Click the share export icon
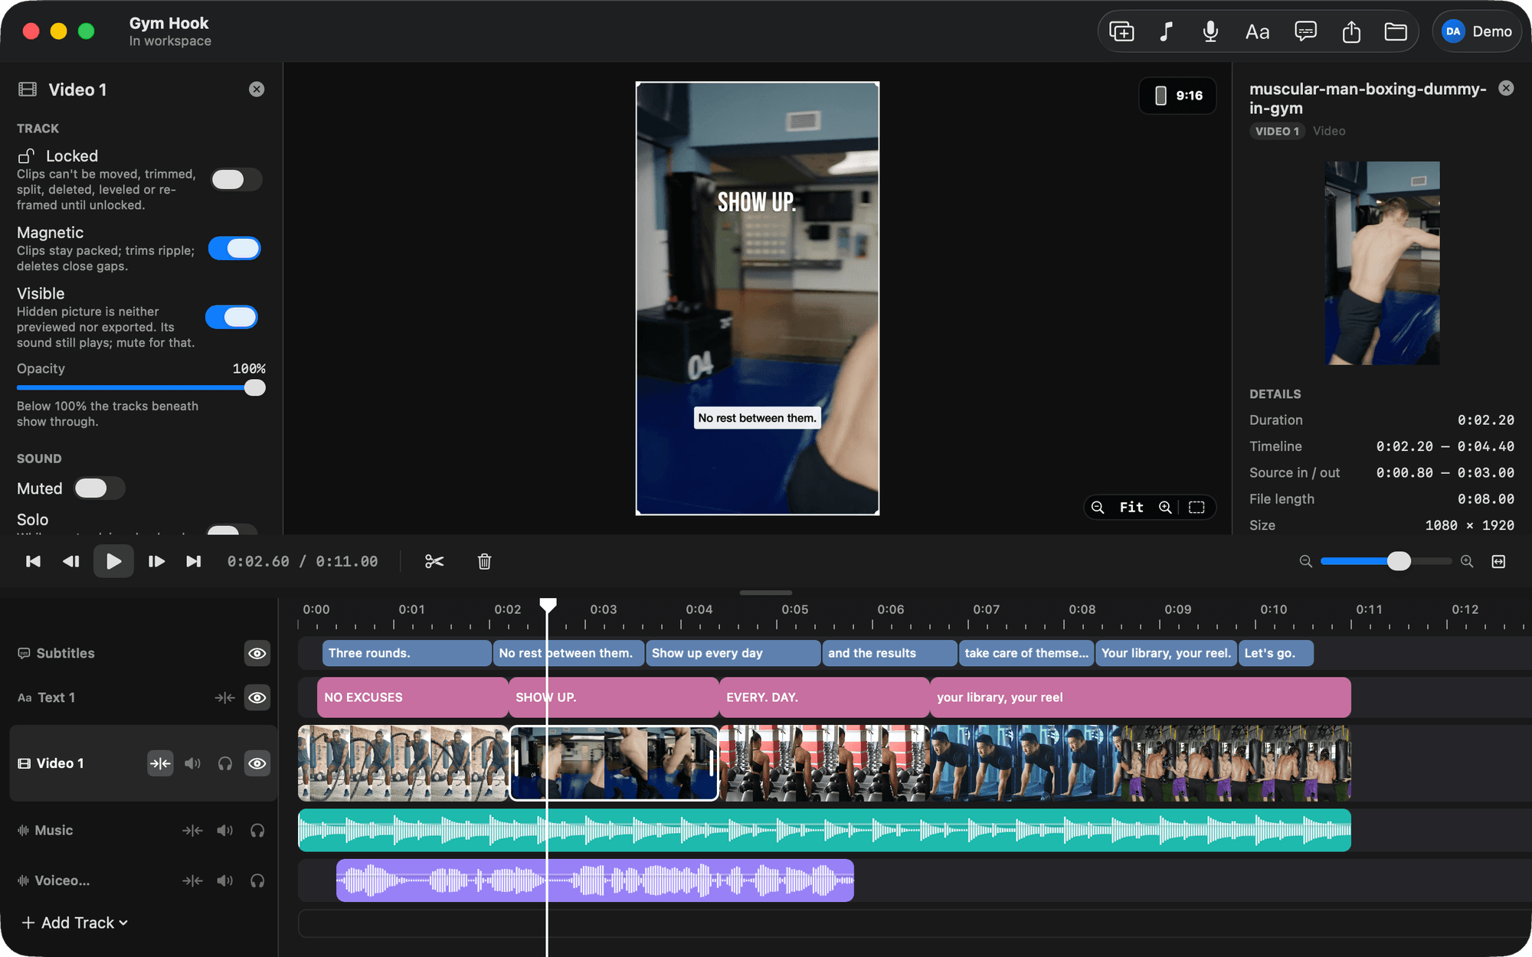 click(1351, 31)
